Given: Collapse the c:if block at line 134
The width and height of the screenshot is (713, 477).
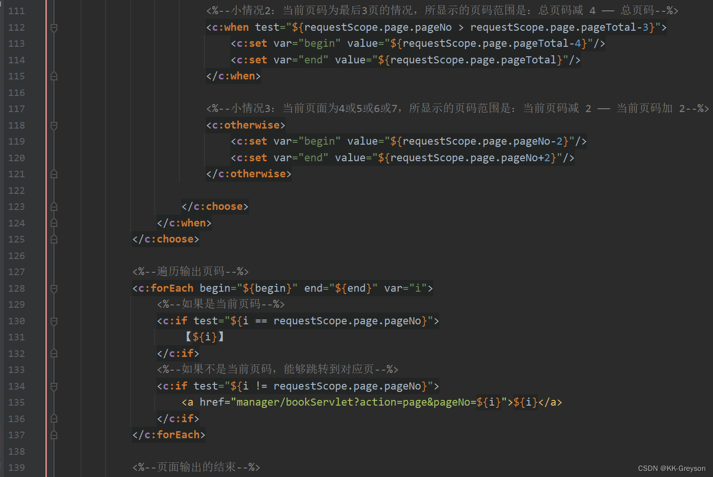Looking at the screenshot, I should [54, 386].
